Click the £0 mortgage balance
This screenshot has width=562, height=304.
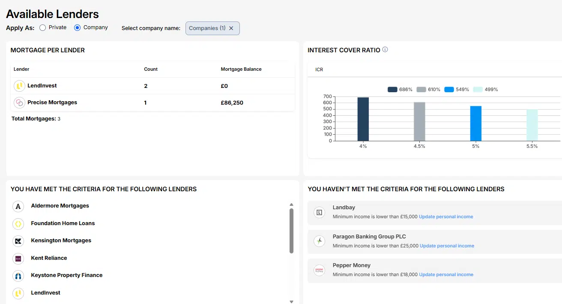tap(224, 86)
